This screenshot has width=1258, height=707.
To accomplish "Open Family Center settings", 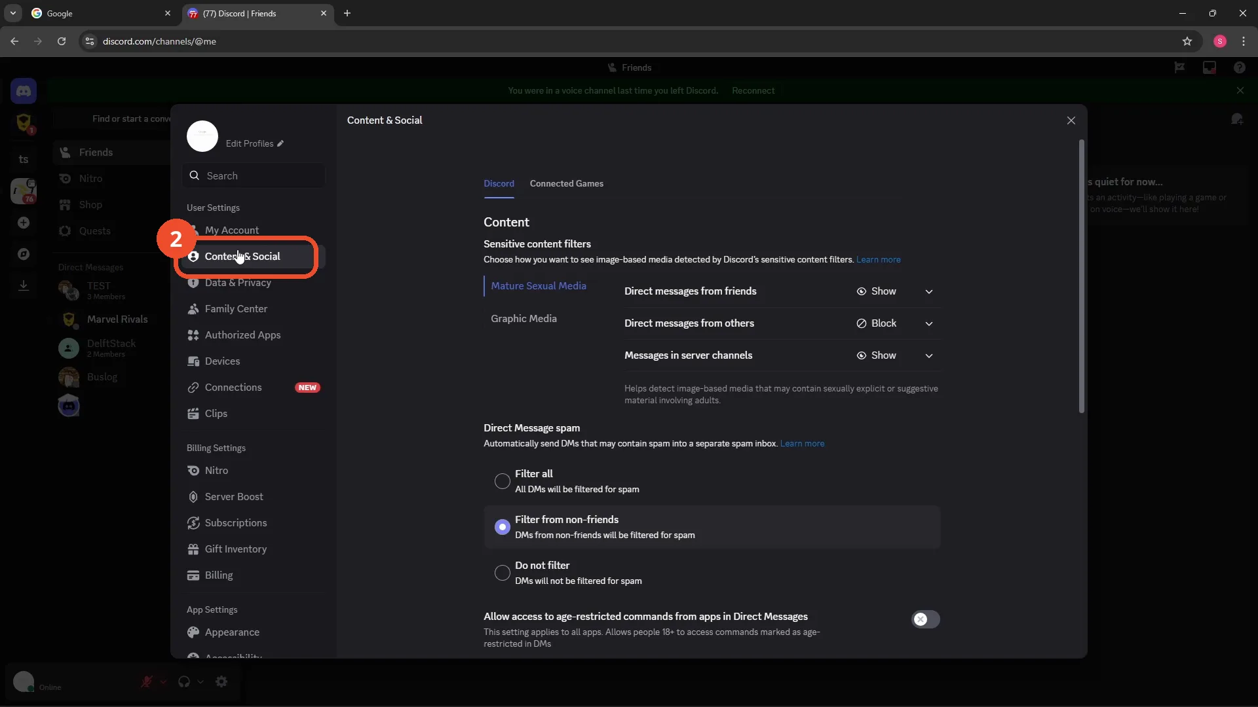I will 252,309.
